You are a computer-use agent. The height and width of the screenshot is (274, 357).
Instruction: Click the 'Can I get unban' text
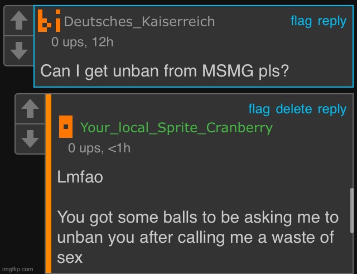point(165,71)
